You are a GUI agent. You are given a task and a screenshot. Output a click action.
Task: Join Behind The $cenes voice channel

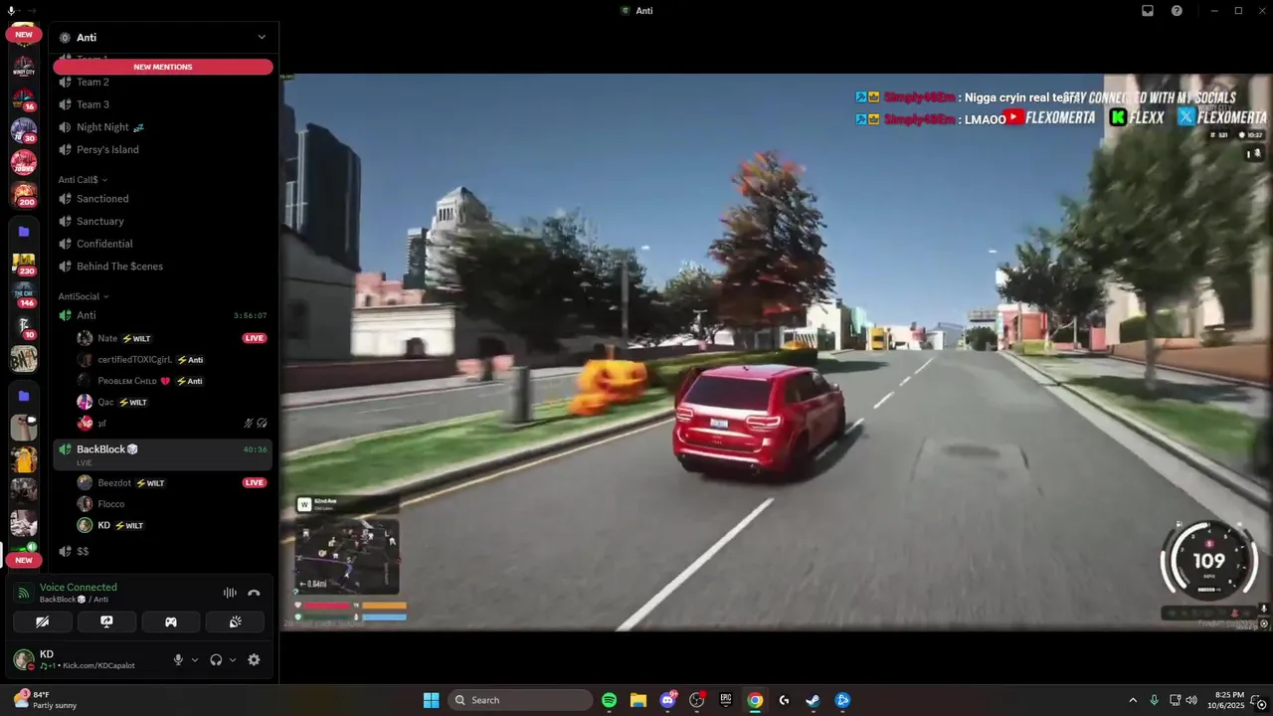coord(163,267)
